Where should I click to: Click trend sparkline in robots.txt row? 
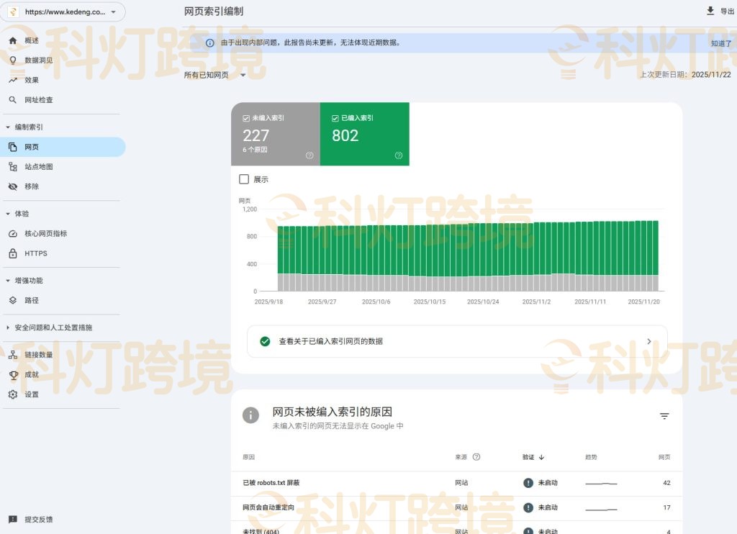coord(601,483)
